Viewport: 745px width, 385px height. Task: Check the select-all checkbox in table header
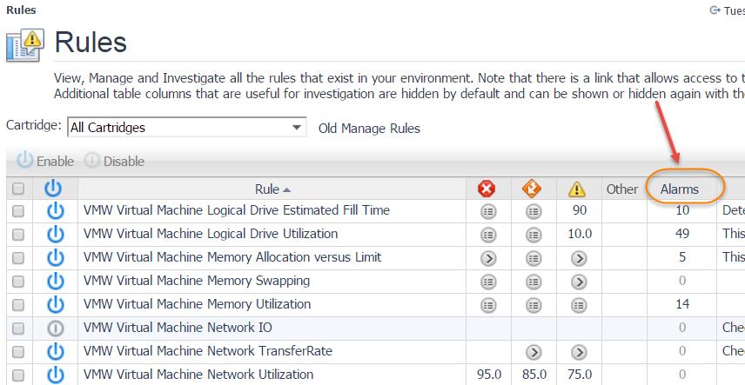tap(18, 189)
